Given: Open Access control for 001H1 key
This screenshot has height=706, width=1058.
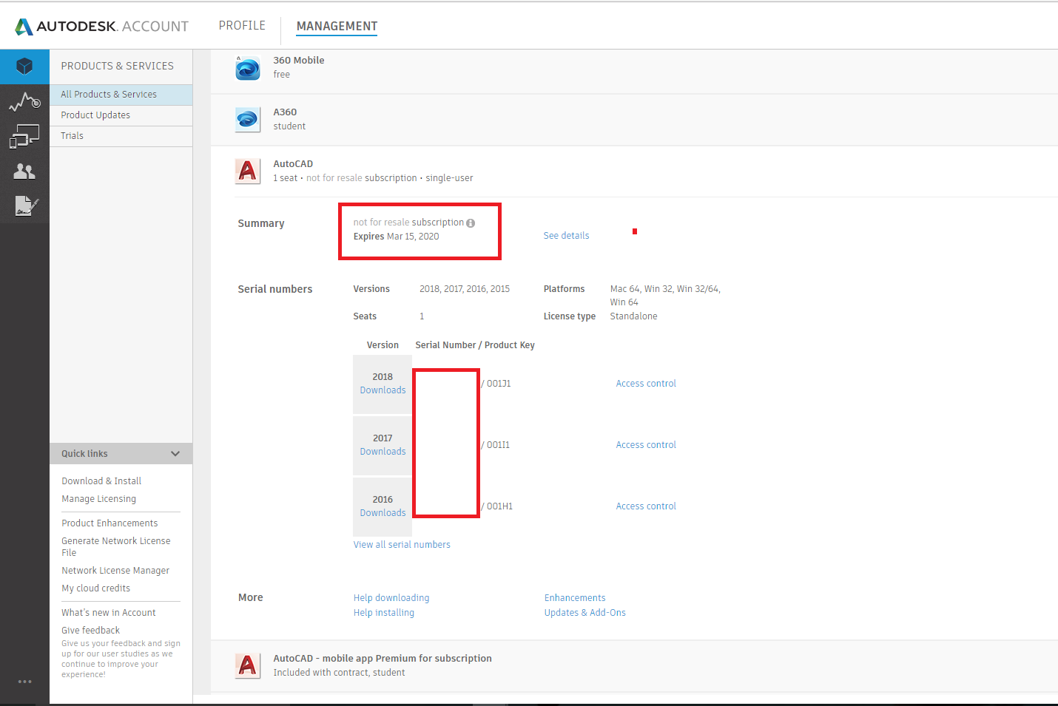Looking at the screenshot, I should [646, 506].
